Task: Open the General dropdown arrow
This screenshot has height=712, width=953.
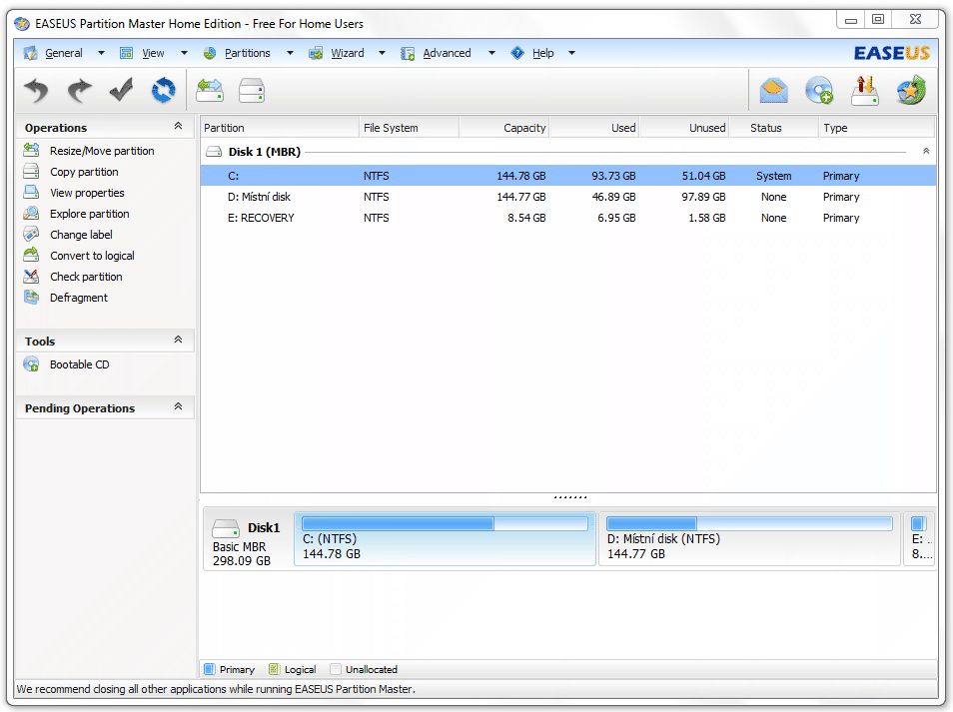Action: [102, 53]
